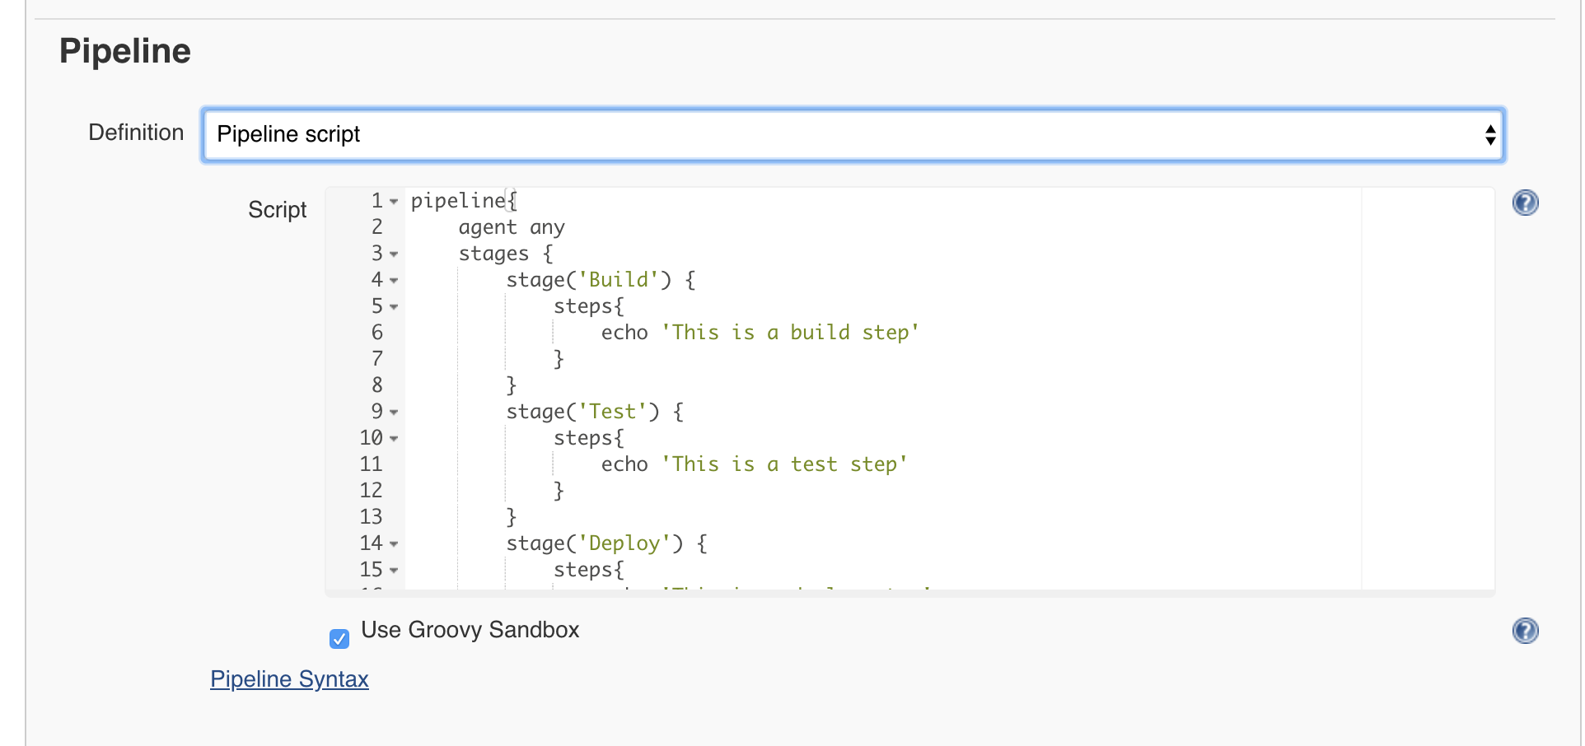The width and height of the screenshot is (1585, 746).
Task: Place cursor on the 'agent any' line
Action: (512, 227)
